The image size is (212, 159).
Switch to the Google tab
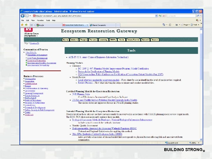pyautogui.click(x=49, y=25)
